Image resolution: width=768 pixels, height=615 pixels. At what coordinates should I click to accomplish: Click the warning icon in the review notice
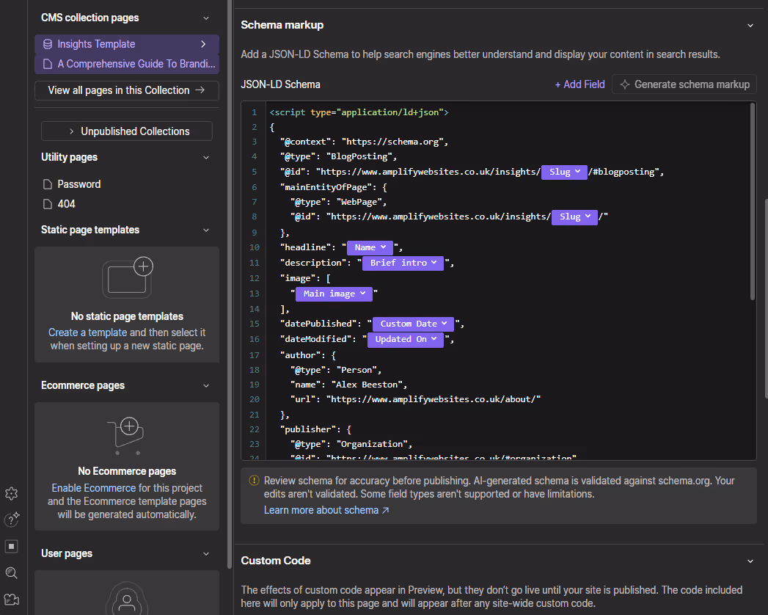point(253,481)
